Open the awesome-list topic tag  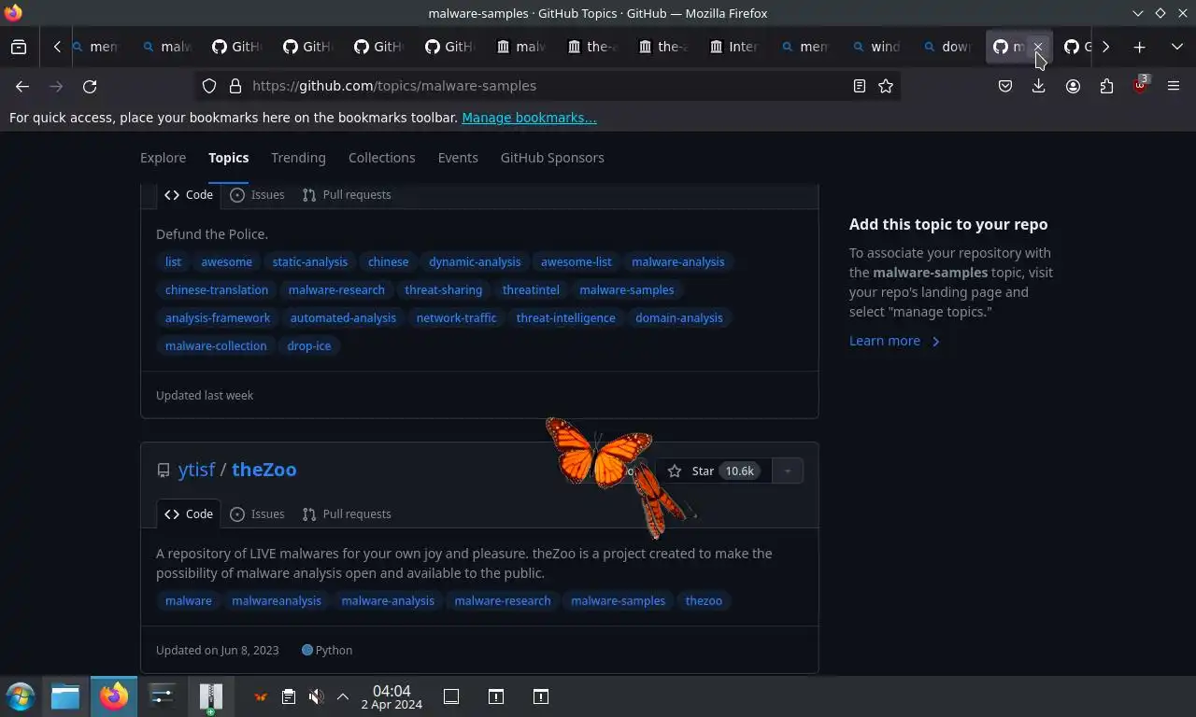point(576,262)
